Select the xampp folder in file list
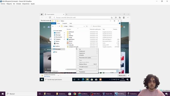Image resolution: width=170 pixels, height=96 pixels. 70,37
